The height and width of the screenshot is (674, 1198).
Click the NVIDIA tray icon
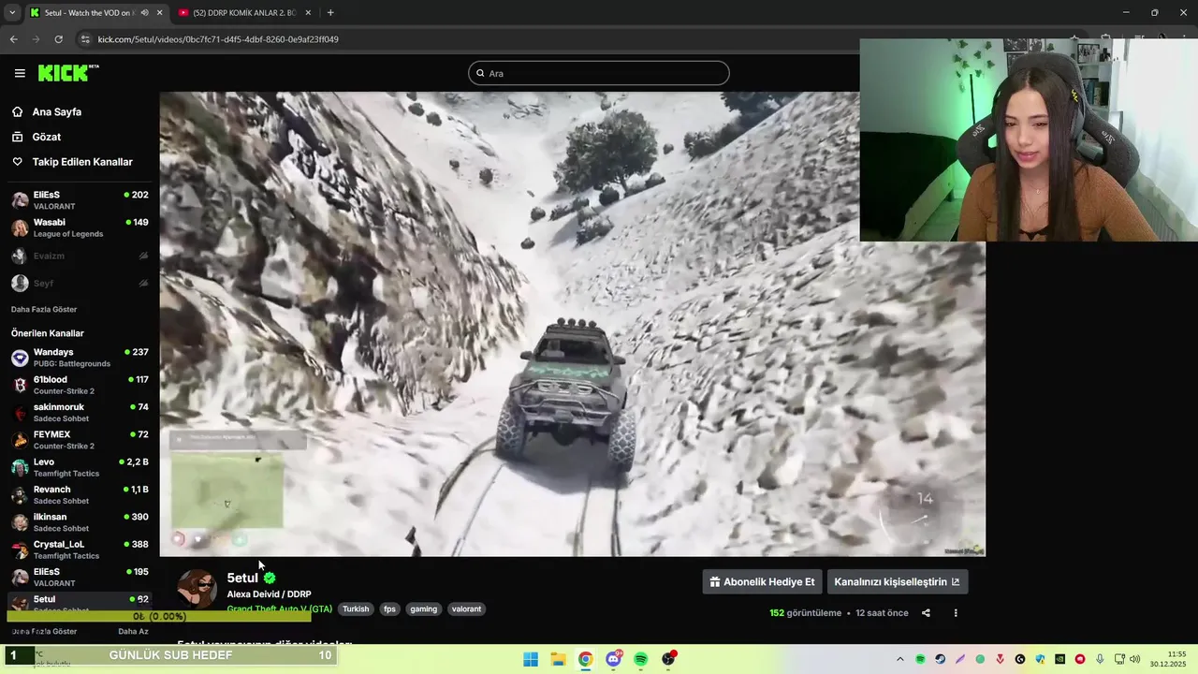tap(1059, 659)
